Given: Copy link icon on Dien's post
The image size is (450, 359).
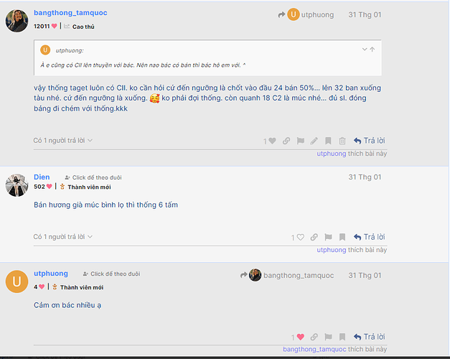Looking at the screenshot, I should 314,237.
